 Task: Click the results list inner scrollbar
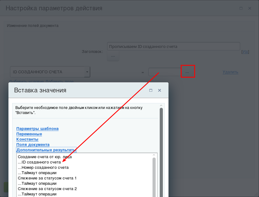coord(154,177)
